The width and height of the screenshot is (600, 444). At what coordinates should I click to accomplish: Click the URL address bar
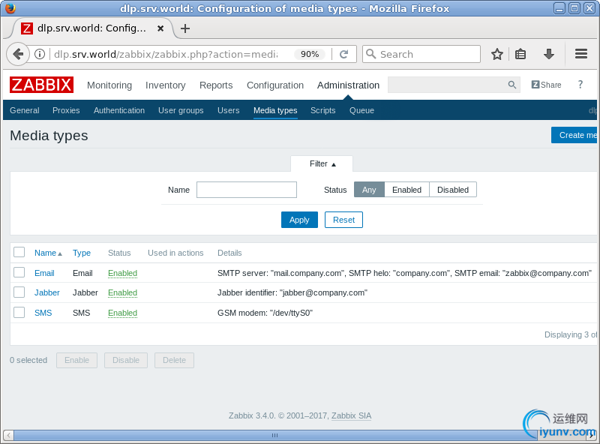166,54
